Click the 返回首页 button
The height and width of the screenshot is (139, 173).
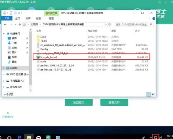pyautogui.click(x=79, y=102)
